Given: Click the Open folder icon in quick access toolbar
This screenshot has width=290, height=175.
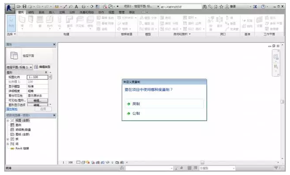Looking at the screenshot, I should coord(19,7).
